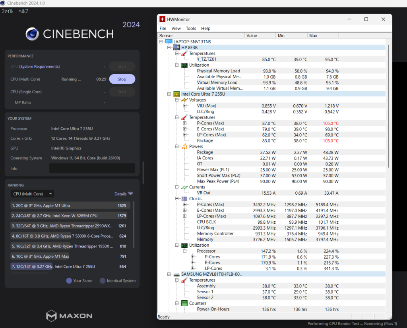Collapse the LAPTOP-SNV13TNS root node
The width and height of the screenshot is (407, 328).
(x=161, y=42)
